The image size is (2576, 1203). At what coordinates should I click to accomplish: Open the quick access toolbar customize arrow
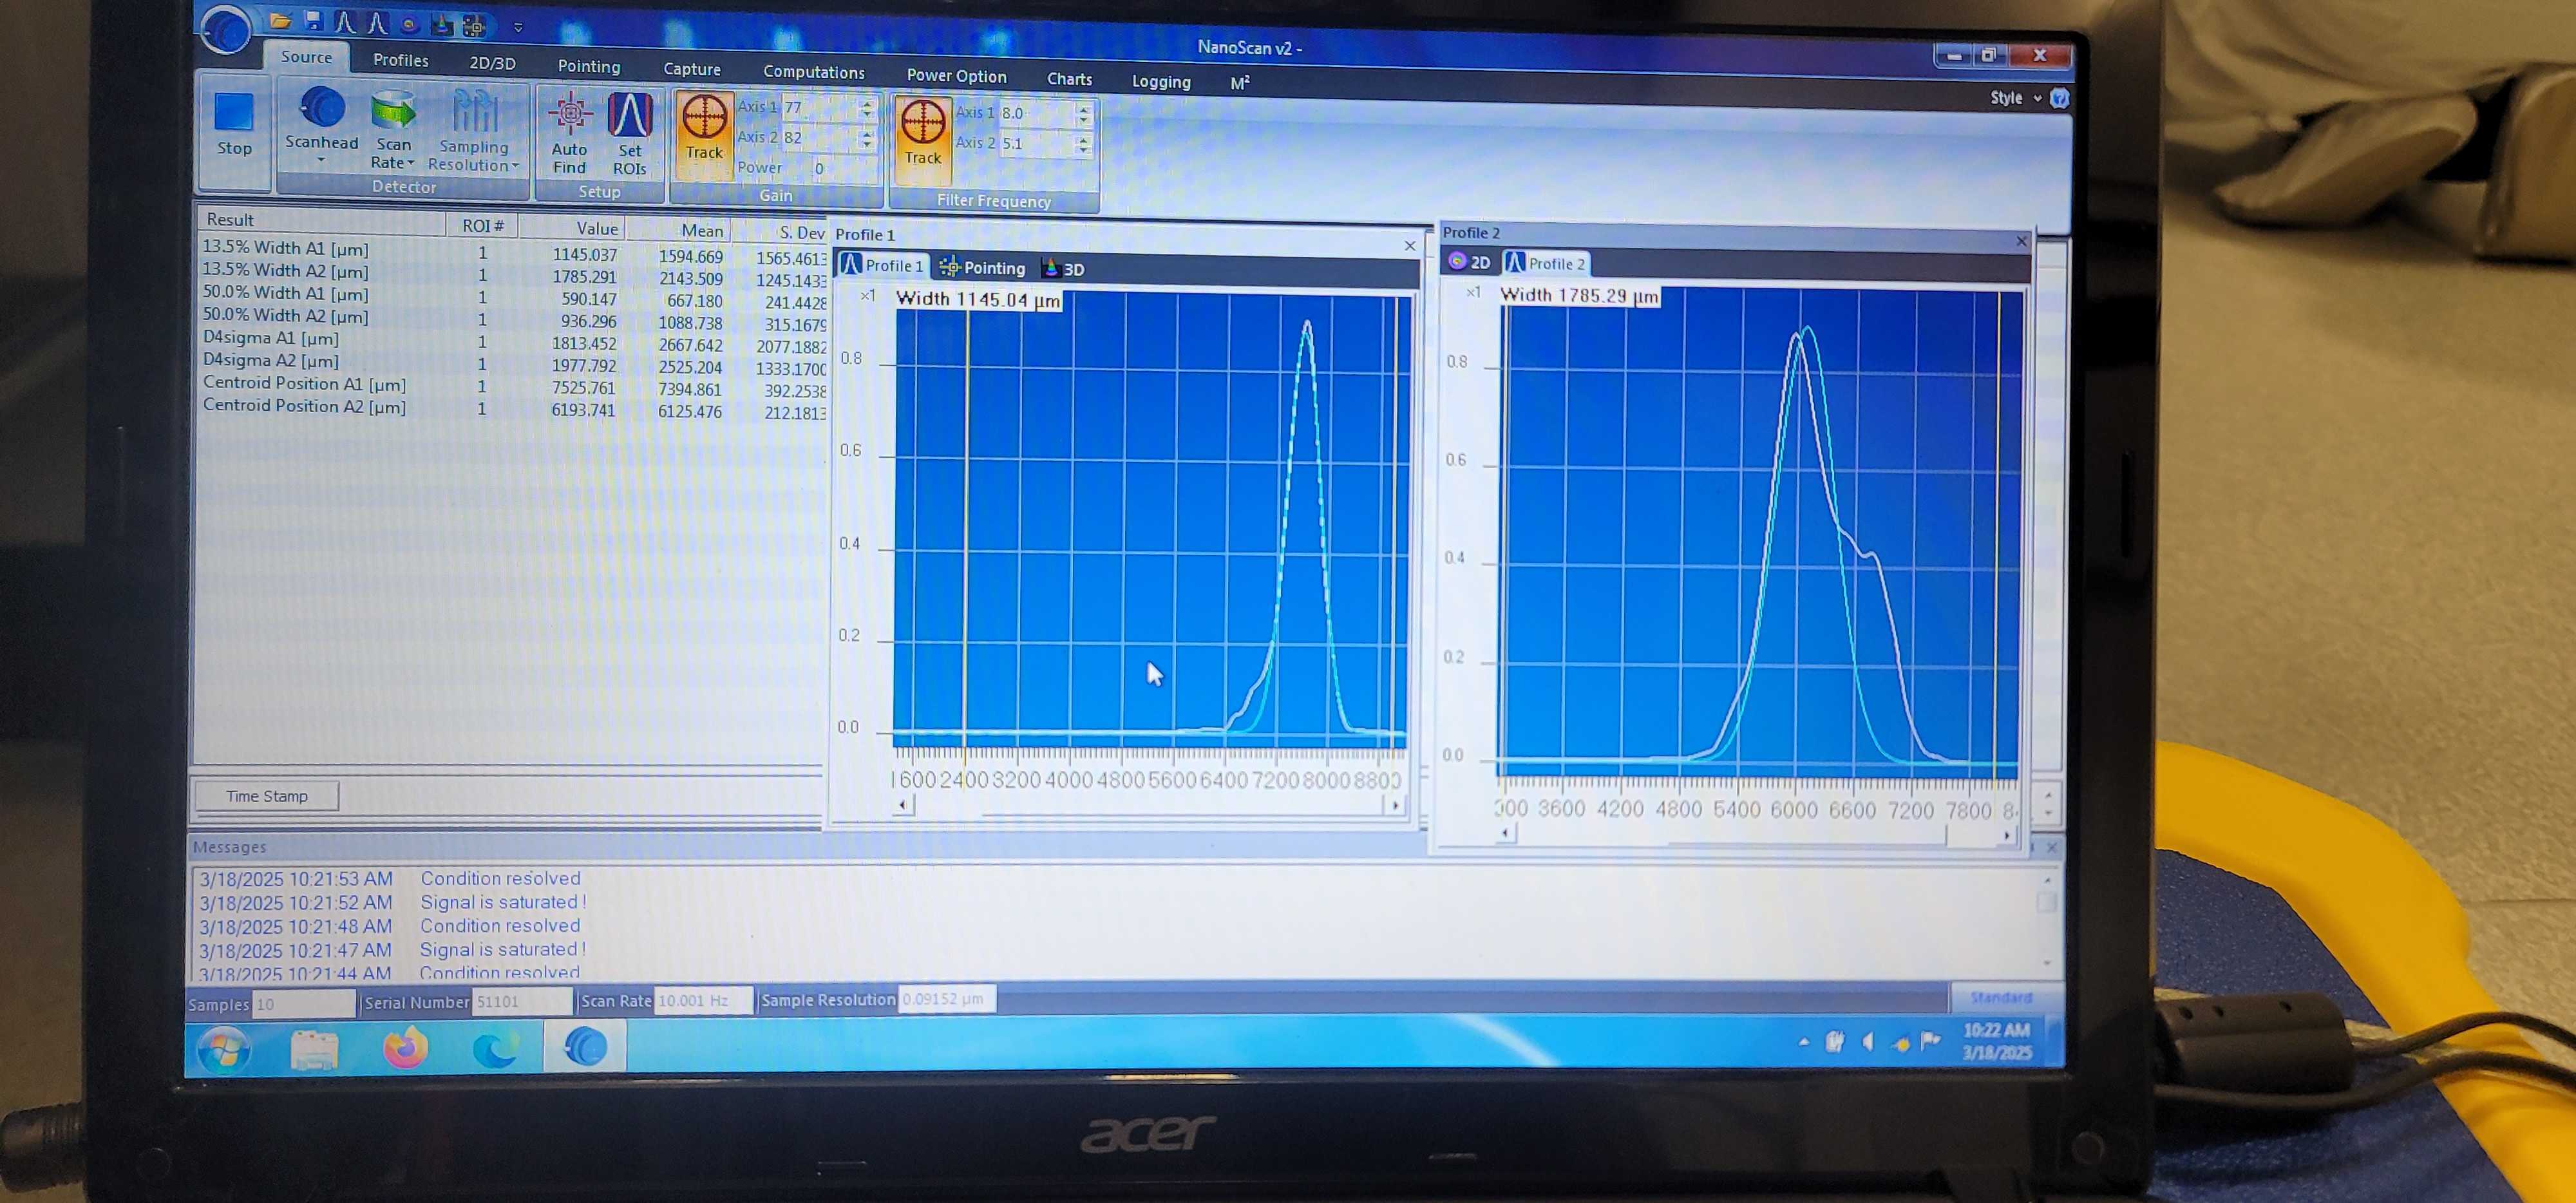[x=518, y=28]
